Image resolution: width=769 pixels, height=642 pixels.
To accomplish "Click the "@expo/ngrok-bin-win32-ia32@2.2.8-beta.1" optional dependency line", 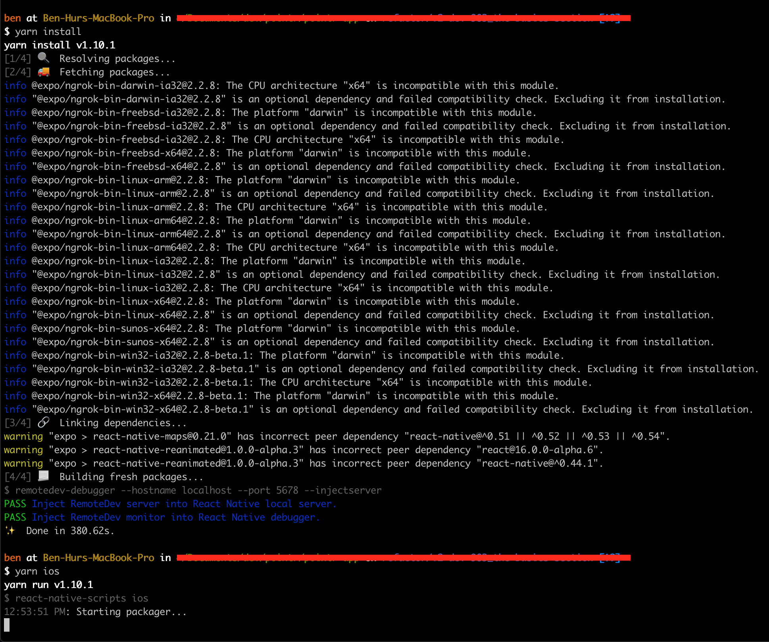I will (x=381, y=369).
